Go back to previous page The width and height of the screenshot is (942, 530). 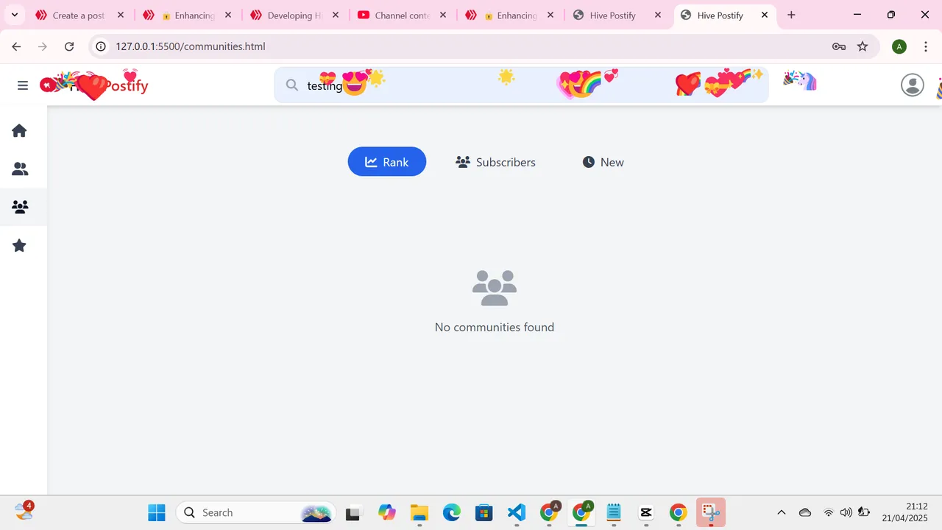[x=16, y=46]
